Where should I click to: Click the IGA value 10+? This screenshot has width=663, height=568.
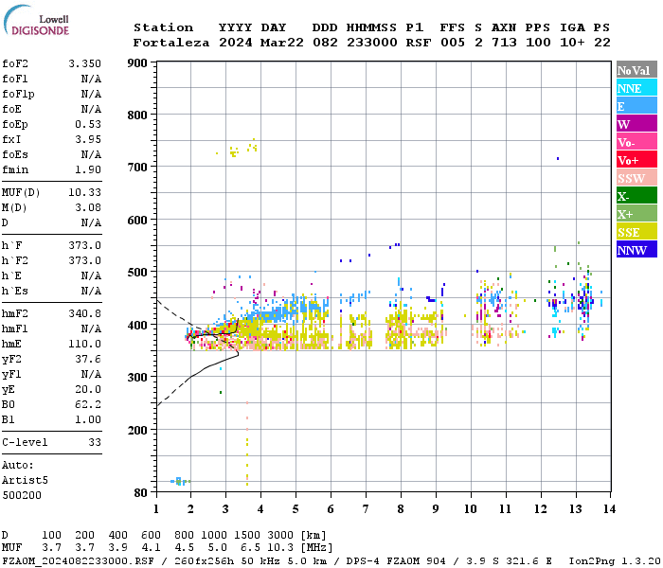click(572, 43)
